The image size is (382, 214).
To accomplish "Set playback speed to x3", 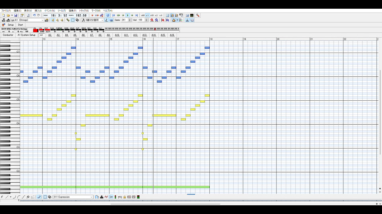I will 160,15.
